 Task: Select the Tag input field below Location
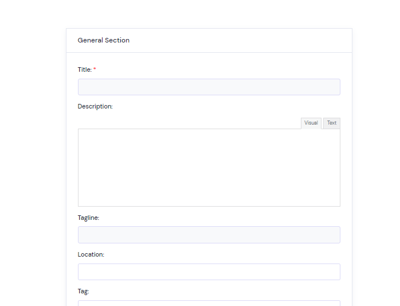(x=209, y=303)
